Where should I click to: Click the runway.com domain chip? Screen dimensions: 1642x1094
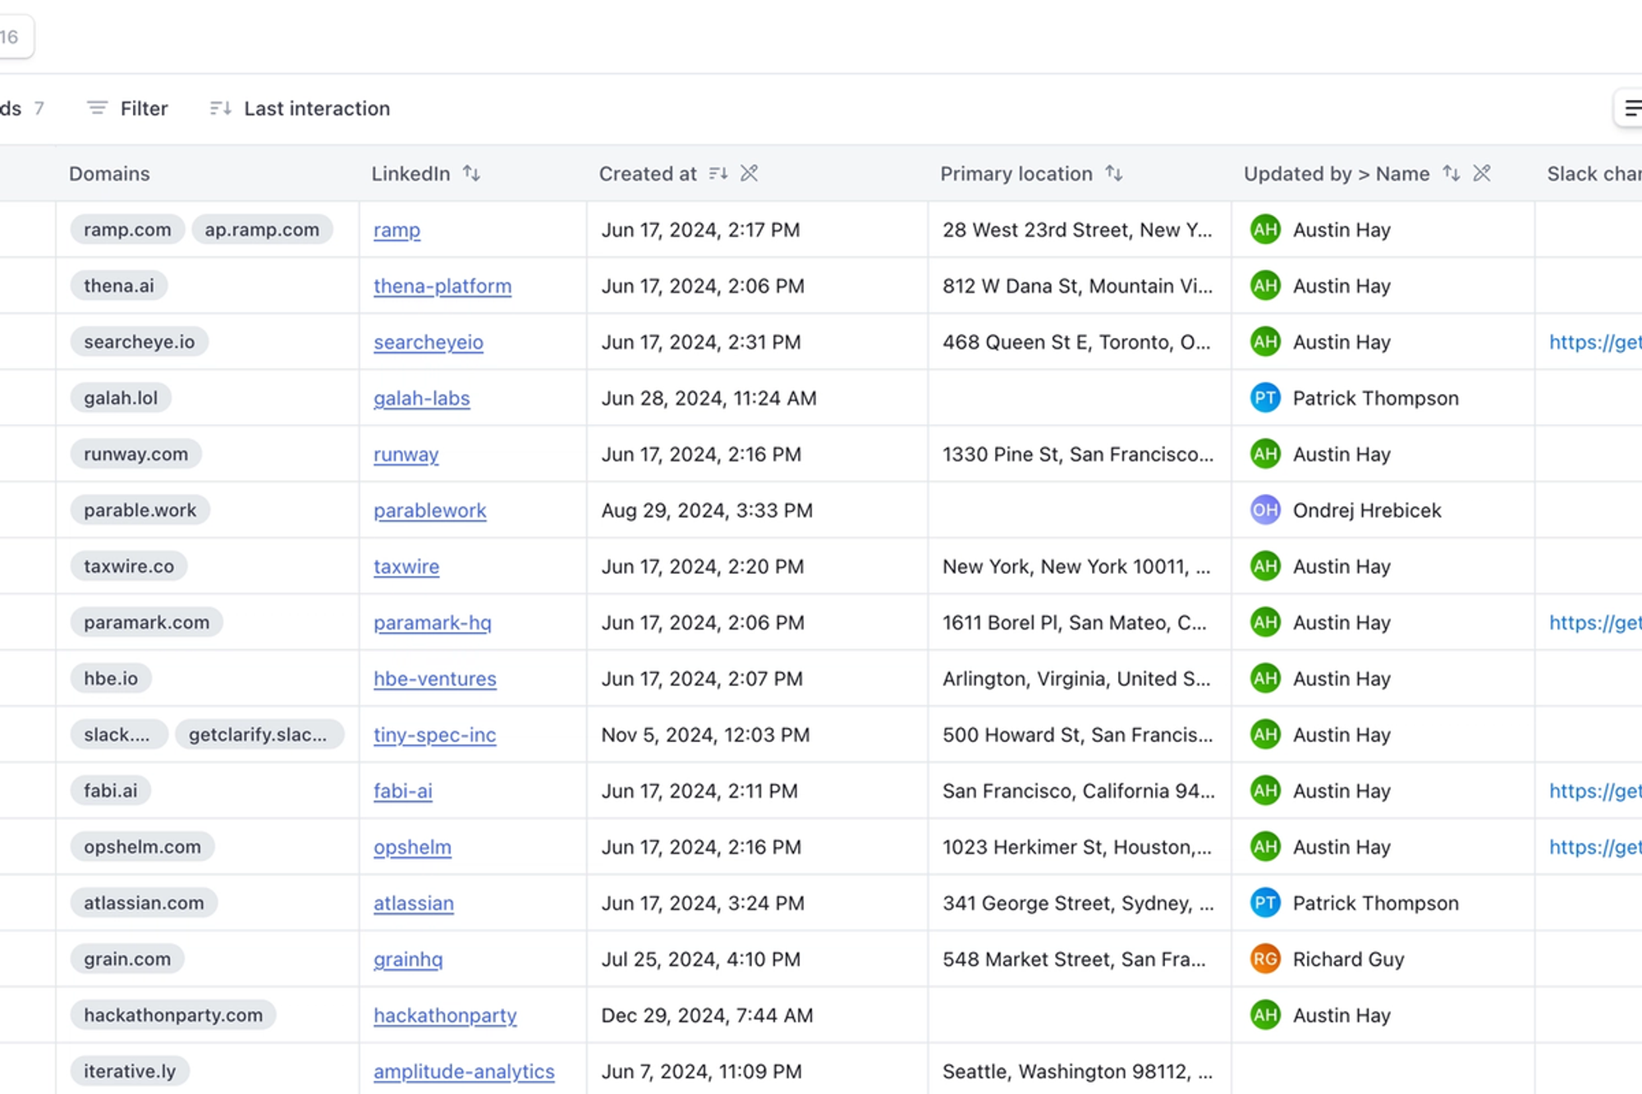tap(135, 454)
